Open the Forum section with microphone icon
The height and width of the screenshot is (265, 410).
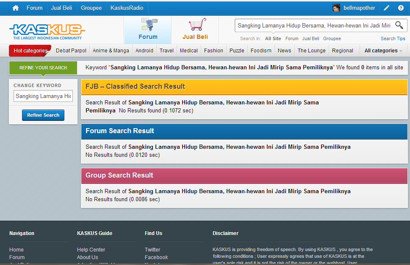coord(148,30)
